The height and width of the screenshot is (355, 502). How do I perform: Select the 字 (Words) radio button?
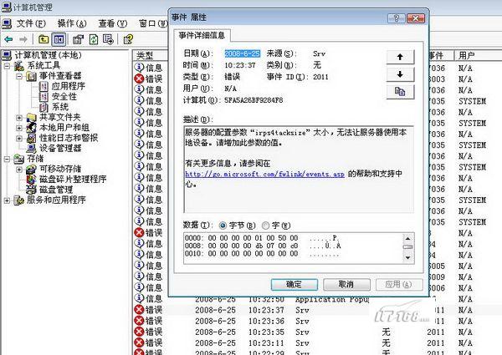[x=266, y=225]
